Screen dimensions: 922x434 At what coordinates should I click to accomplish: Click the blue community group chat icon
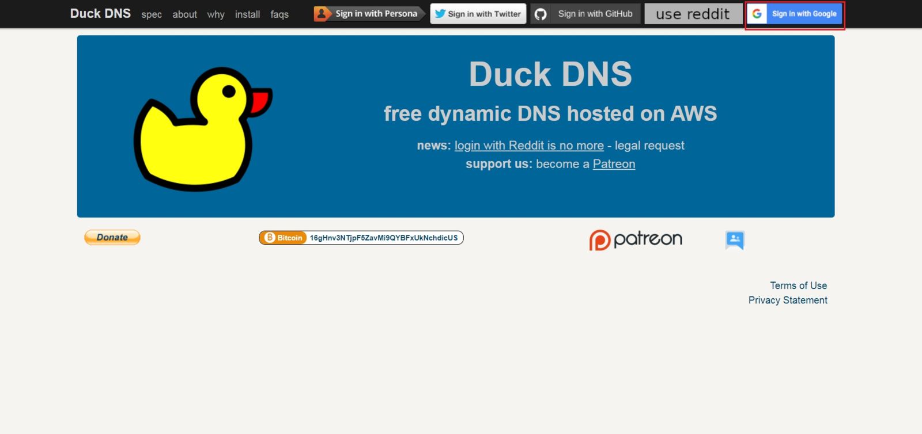click(735, 239)
